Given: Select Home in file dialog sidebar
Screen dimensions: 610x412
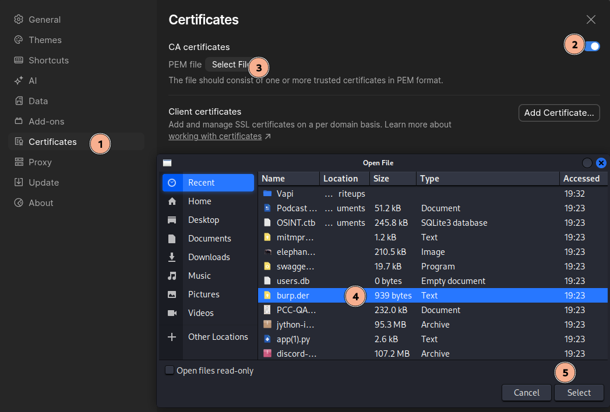Looking at the screenshot, I should tap(208, 201).
